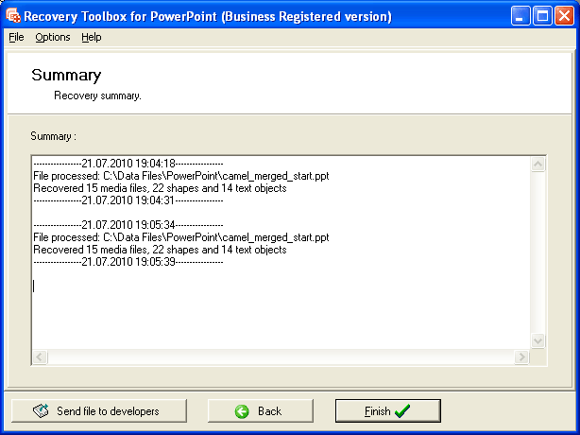Minimize the Recovery Toolbox window
The image size is (580, 435).
pyautogui.click(x=520, y=16)
